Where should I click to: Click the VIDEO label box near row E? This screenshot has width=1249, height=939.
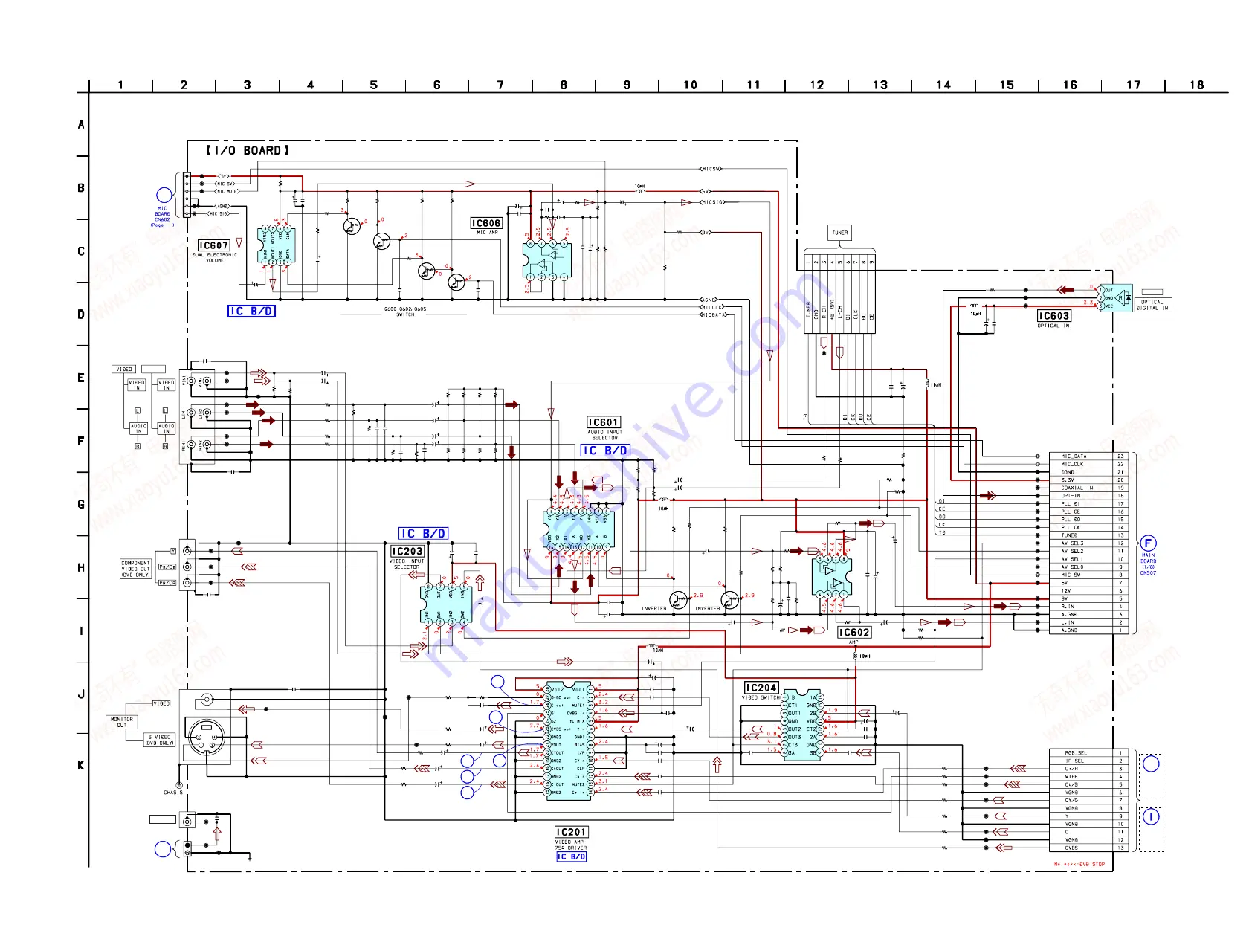124,370
